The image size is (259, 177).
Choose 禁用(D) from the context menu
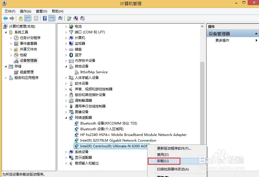pos(177,155)
